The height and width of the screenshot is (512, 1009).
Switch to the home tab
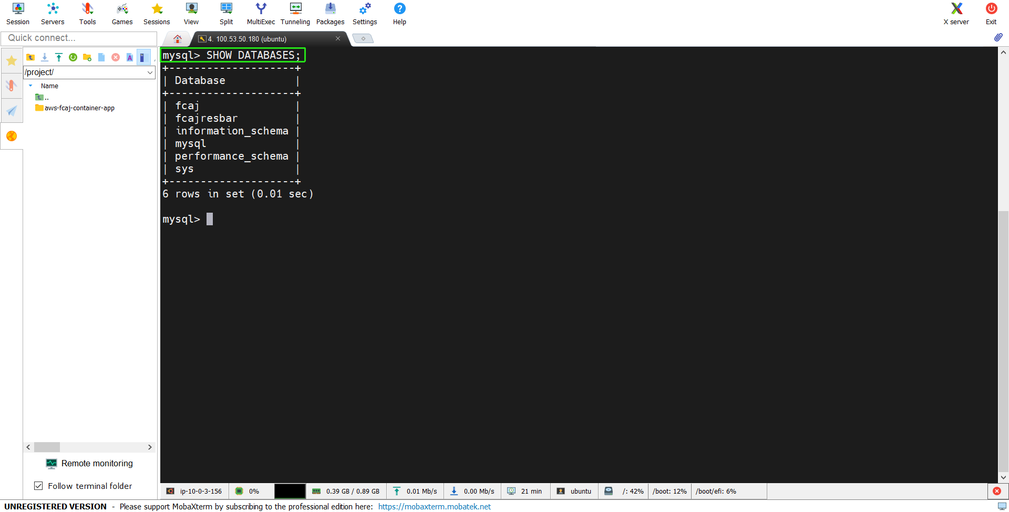point(178,39)
